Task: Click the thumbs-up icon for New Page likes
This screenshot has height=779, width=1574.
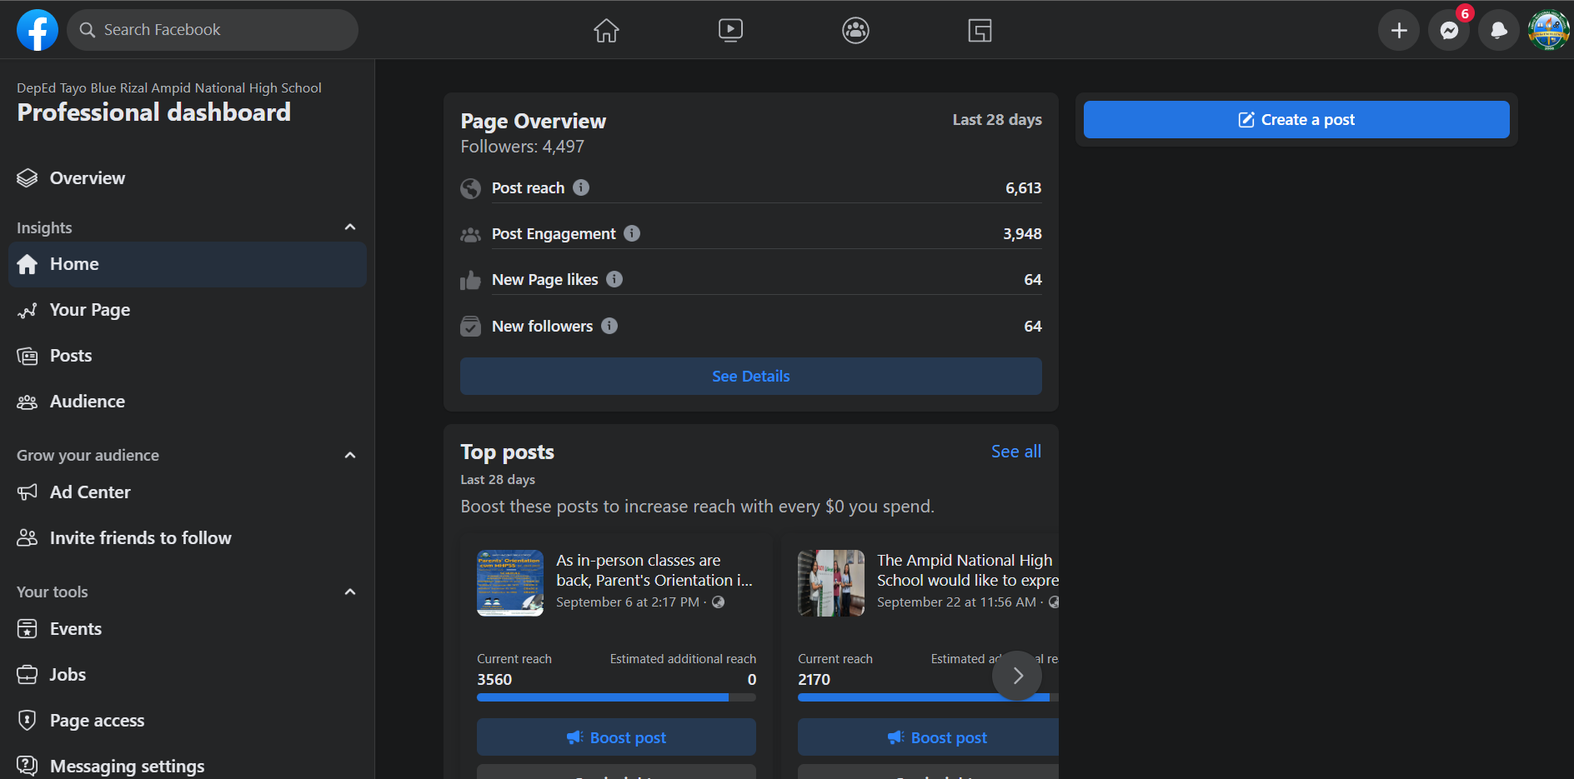Action: [x=470, y=280]
